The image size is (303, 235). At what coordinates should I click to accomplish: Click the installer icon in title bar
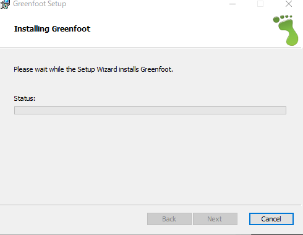click(x=5, y=4)
